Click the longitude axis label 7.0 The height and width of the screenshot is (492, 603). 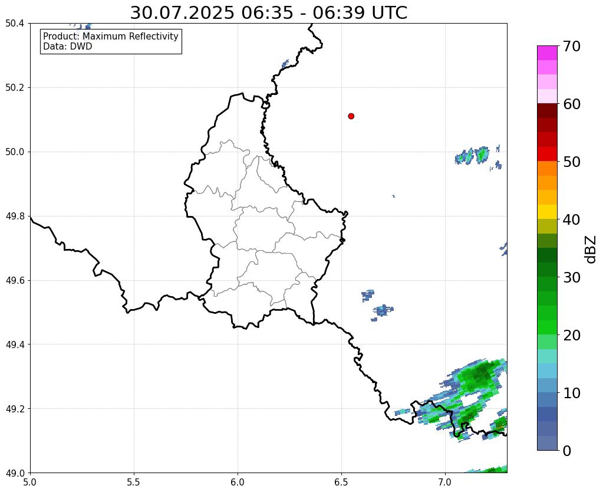(x=445, y=482)
